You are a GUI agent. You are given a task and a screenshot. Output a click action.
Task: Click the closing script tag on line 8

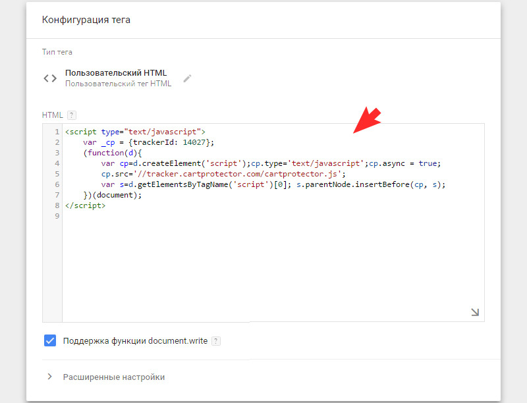[86, 205]
